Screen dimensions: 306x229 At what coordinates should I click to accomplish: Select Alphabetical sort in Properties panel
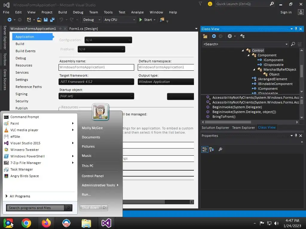point(212,149)
